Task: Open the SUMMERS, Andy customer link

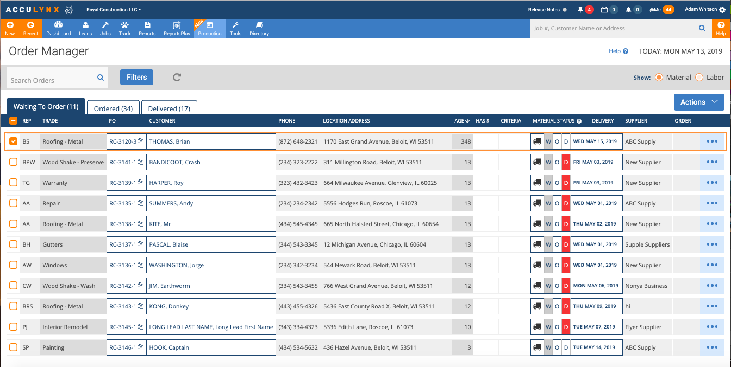Action: point(171,203)
